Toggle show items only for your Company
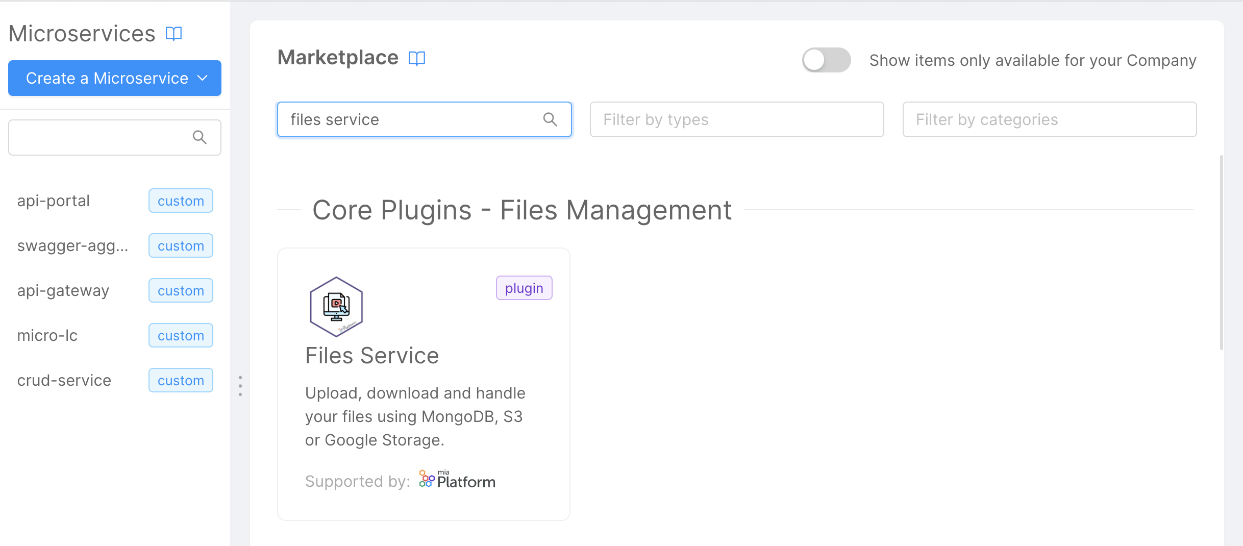1243x546 pixels. pyautogui.click(x=826, y=60)
